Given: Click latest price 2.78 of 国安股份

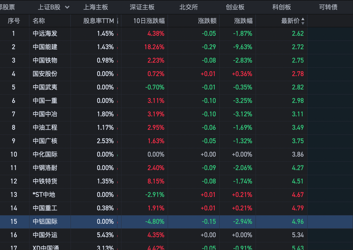Looking at the screenshot, I should pos(298,74).
